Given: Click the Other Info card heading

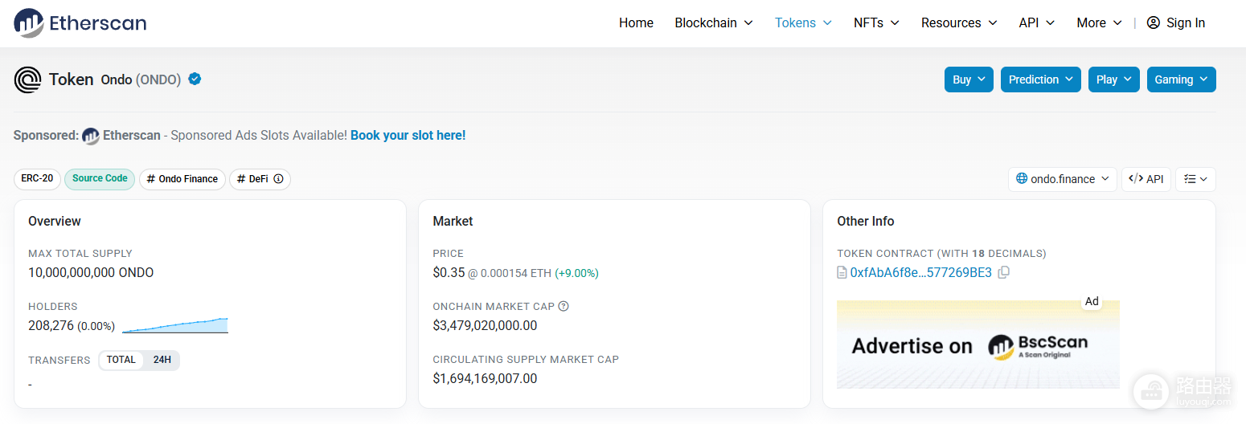Looking at the screenshot, I should click(866, 221).
